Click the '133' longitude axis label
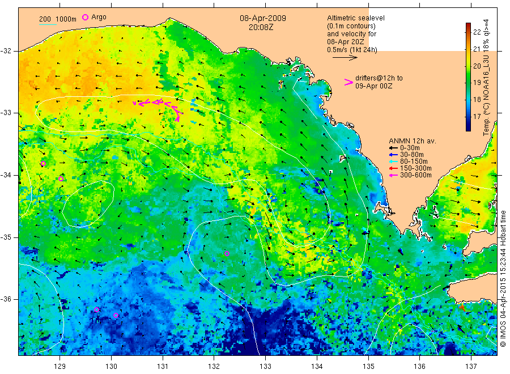This screenshot has height=374, width=510. (265, 367)
